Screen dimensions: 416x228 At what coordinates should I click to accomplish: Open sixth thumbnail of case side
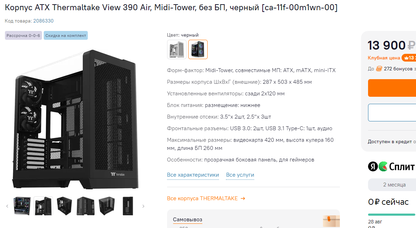coord(128,206)
